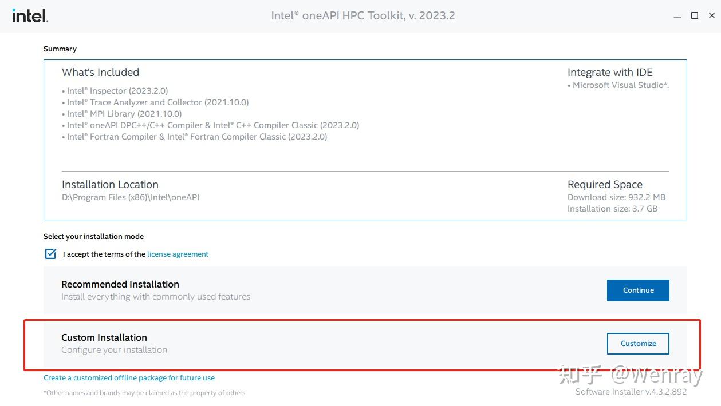Click the close window icon
This screenshot has width=721, height=406.
click(711, 15)
